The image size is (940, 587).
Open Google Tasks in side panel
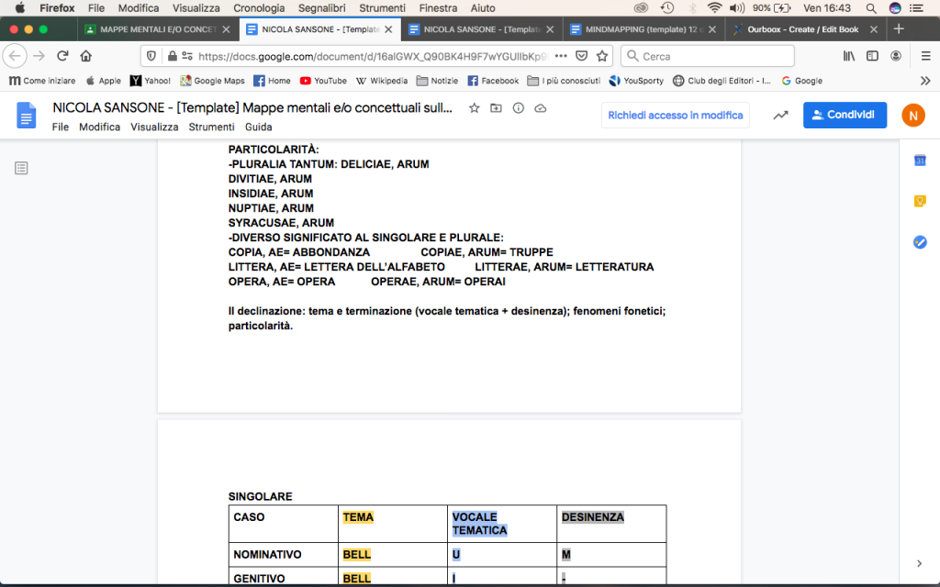(x=920, y=242)
